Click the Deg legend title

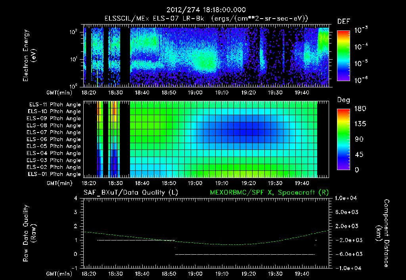pos(344,100)
